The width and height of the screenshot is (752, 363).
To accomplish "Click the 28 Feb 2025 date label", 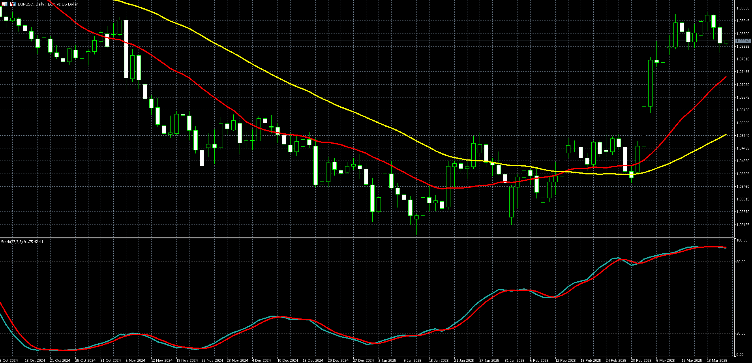I will 641,360.
